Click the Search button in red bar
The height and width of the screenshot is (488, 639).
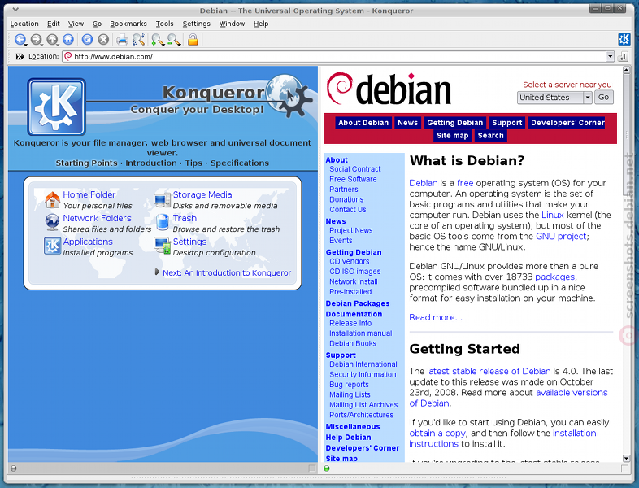click(491, 135)
